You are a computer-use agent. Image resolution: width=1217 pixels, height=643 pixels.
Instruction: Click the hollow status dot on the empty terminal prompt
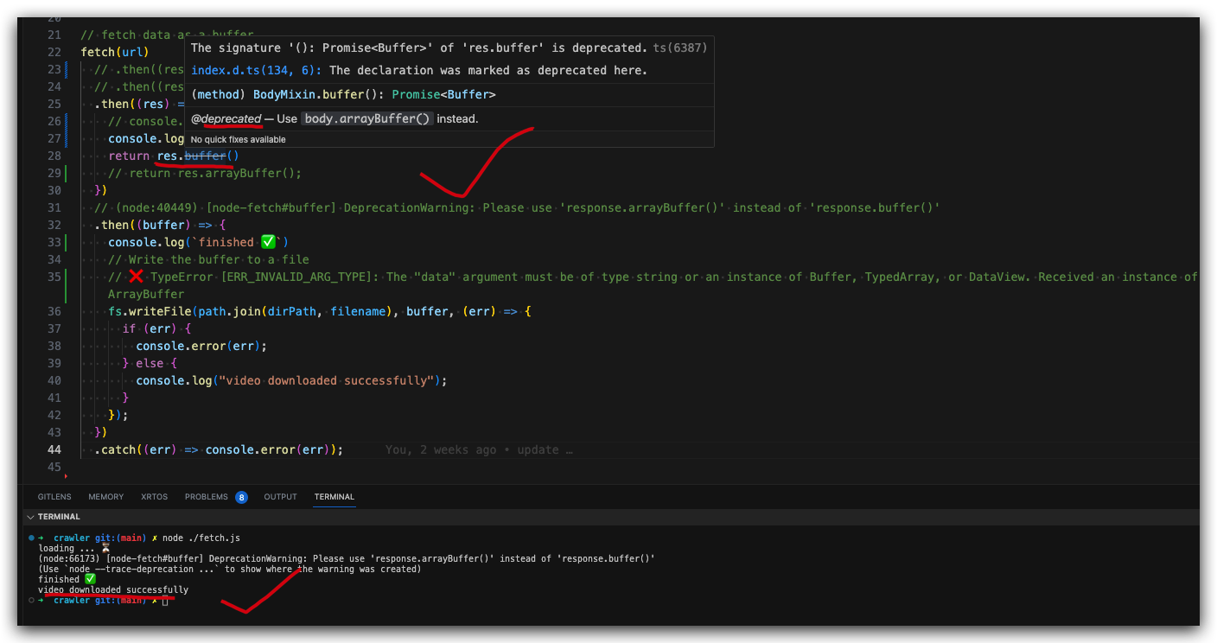31,600
